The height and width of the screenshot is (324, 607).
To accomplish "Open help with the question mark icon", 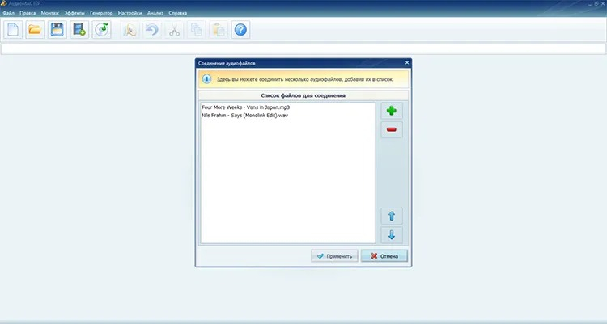I will [x=240, y=30].
